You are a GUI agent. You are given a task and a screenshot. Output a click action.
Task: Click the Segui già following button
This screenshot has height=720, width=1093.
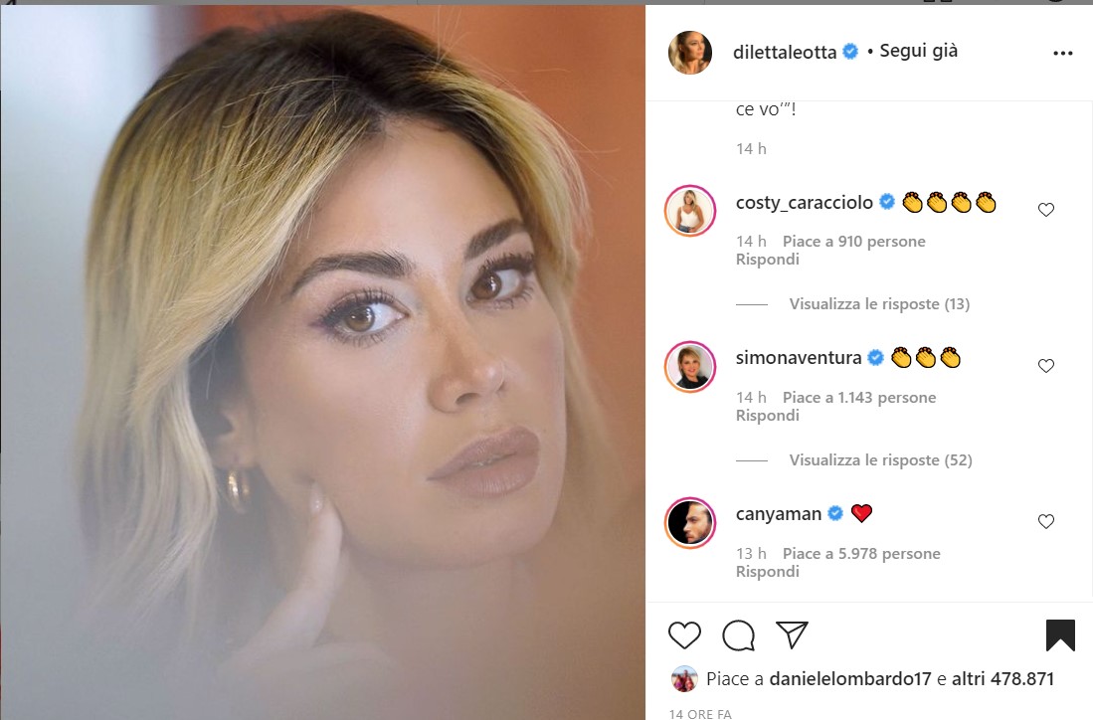coord(918,51)
